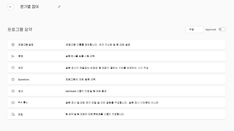Open the 보고 reporting section
This screenshot has width=234, height=131.
coord(116,91)
